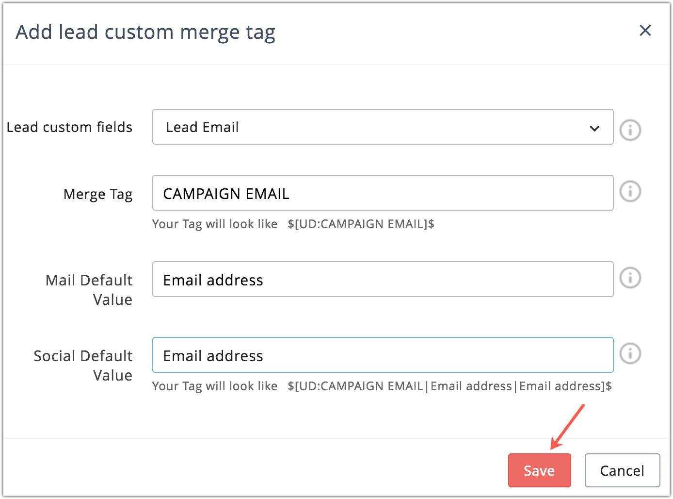
Task: Show info for Social Default Value
Action: coord(630,353)
